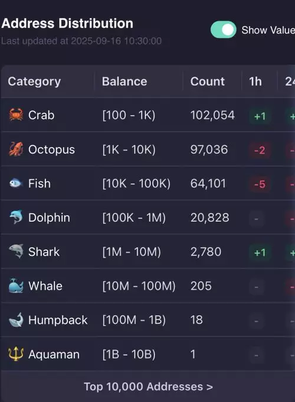Screen dimensions: 295x402
Task: Sort by the Category column header
Action: point(34,82)
